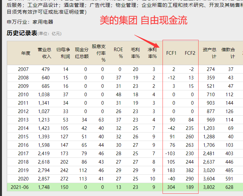Image resolution: width=243 pixels, height=196 pixels.
Task: Click revenue value 2,857 in 2020 row
Action: 44,179
